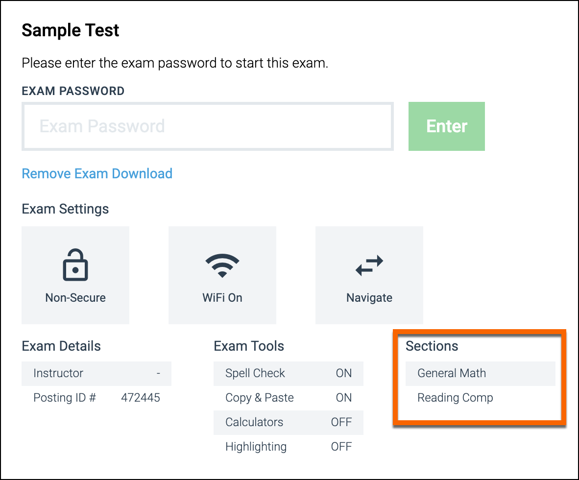
Task: Open the Remove Exam Download link
Action: click(97, 173)
